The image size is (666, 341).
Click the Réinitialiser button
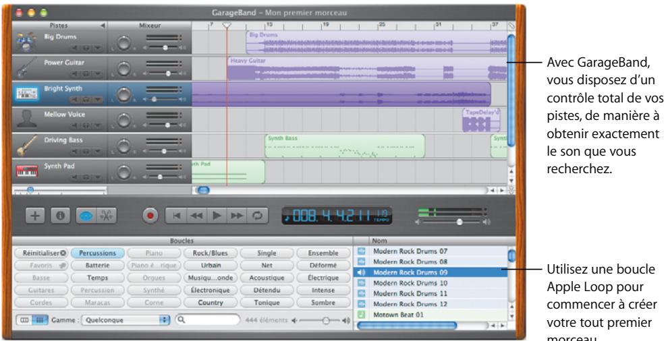click(x=40, y=253)
